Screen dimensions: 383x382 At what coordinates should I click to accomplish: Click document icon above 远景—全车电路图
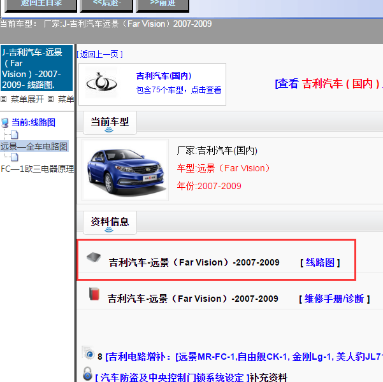pyautogui.click(x=15, y=135)
